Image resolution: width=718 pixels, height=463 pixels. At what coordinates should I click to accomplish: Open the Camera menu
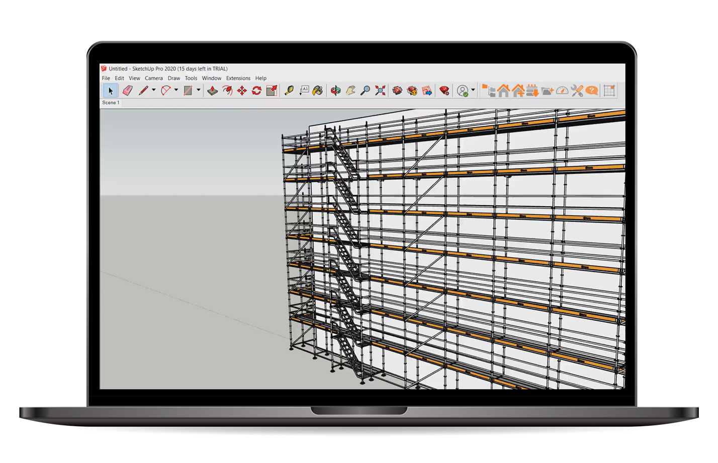153,78
